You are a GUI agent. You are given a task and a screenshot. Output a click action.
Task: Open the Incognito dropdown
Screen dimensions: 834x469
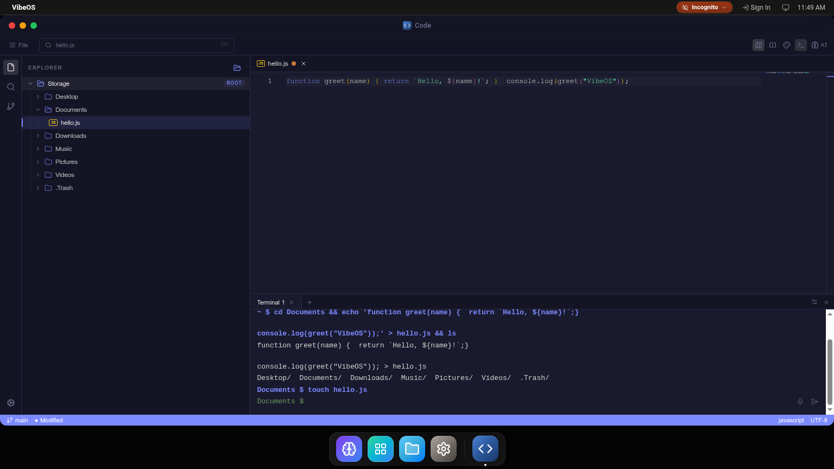[704, 8]
